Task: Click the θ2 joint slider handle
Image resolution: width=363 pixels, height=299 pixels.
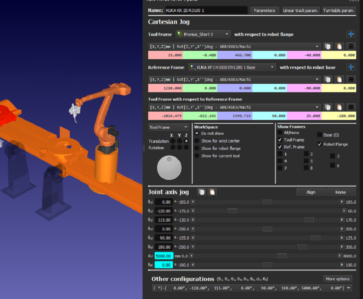Action: pyautogui.click(x=232, y=211)
